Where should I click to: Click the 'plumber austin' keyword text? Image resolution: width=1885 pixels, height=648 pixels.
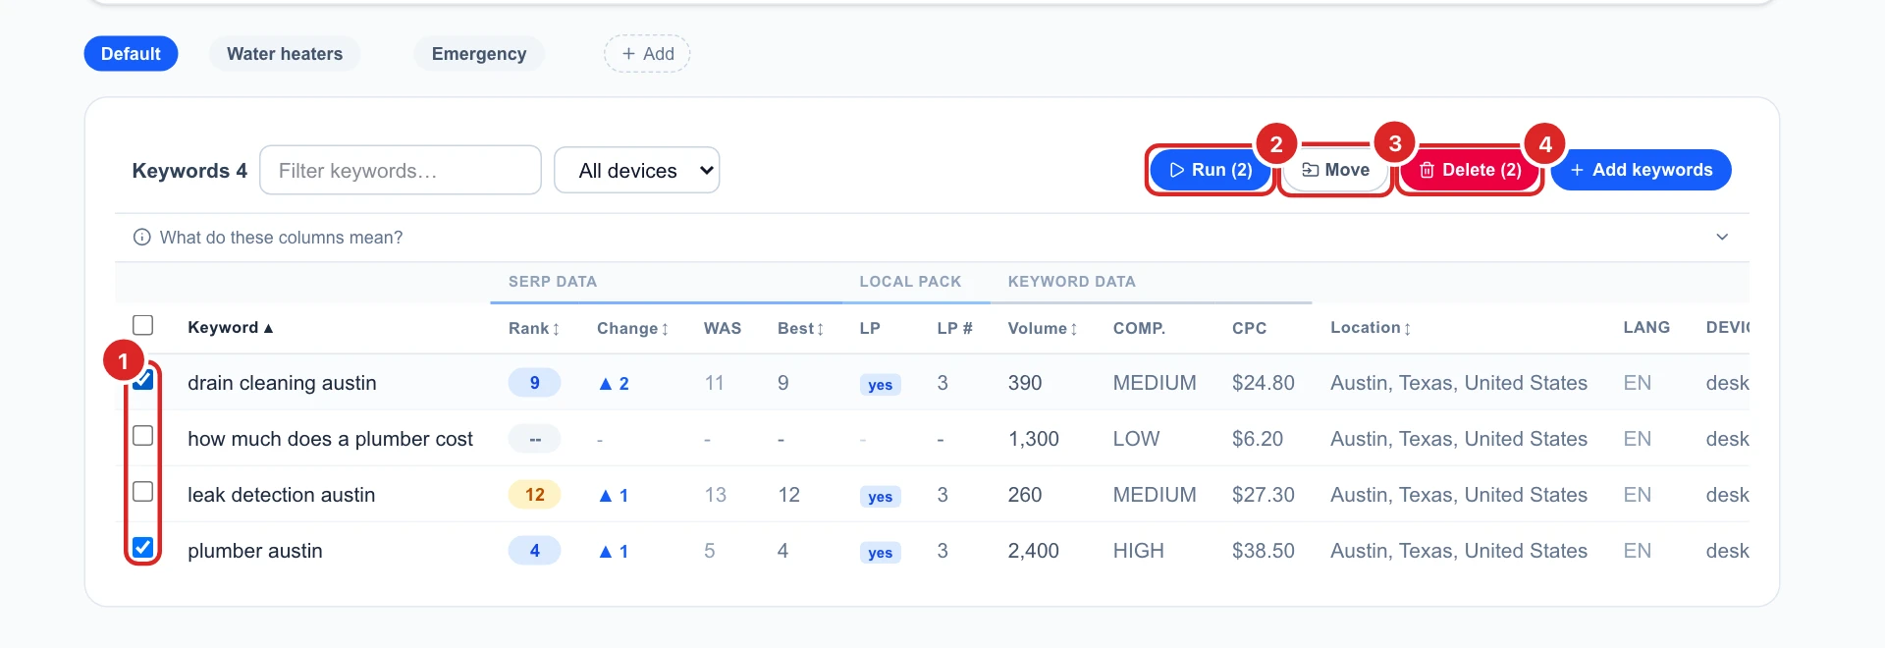coord(255,551)
